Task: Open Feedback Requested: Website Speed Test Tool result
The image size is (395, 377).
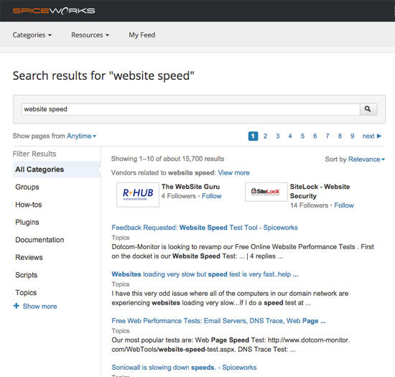Action: coord(205,228)
